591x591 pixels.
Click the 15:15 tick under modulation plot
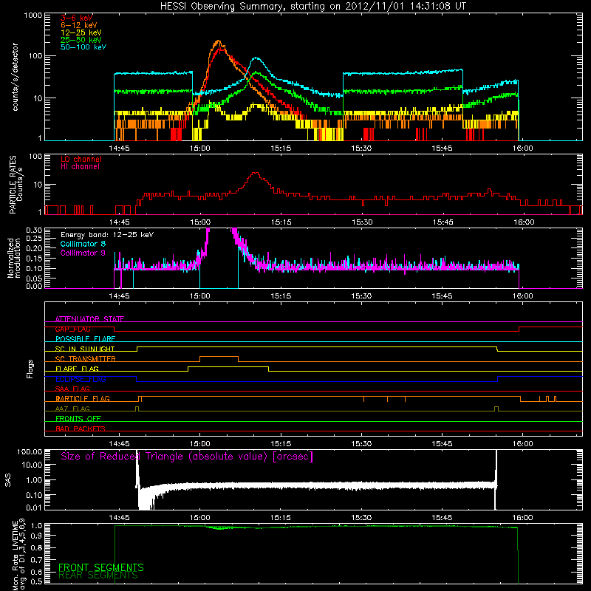(281, 296)
